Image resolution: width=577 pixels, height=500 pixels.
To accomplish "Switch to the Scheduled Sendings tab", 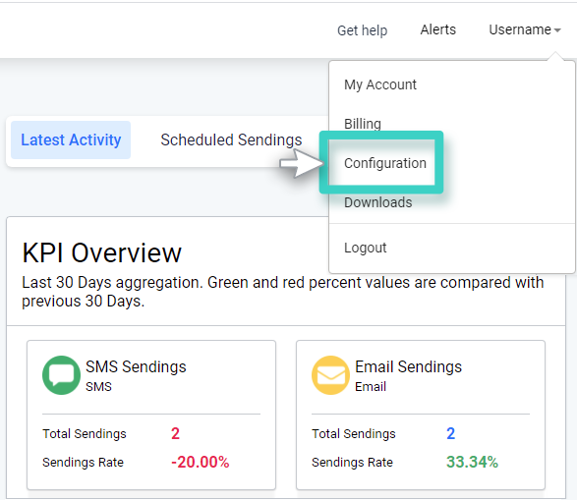I will coord(231,139).
